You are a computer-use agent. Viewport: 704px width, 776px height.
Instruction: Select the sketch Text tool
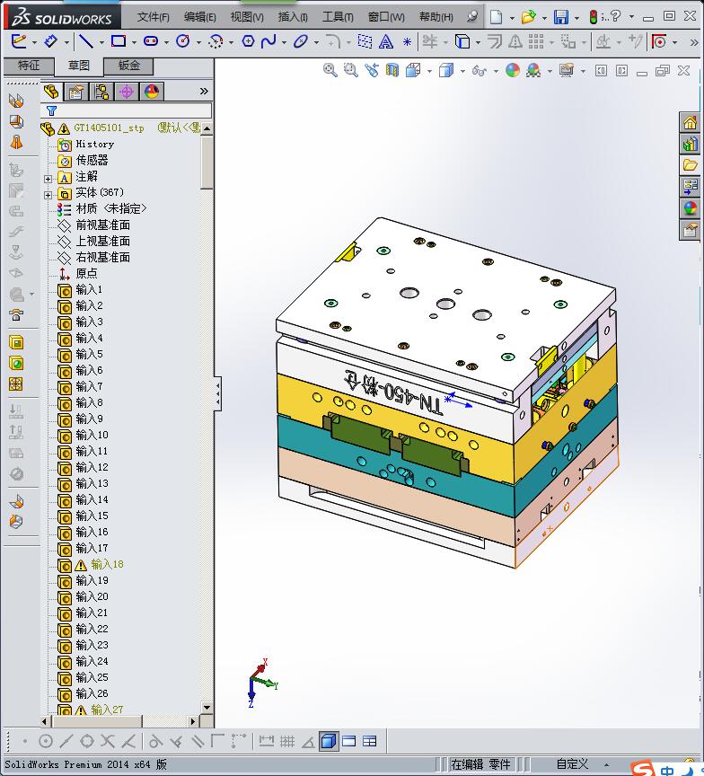pos(385,41)
